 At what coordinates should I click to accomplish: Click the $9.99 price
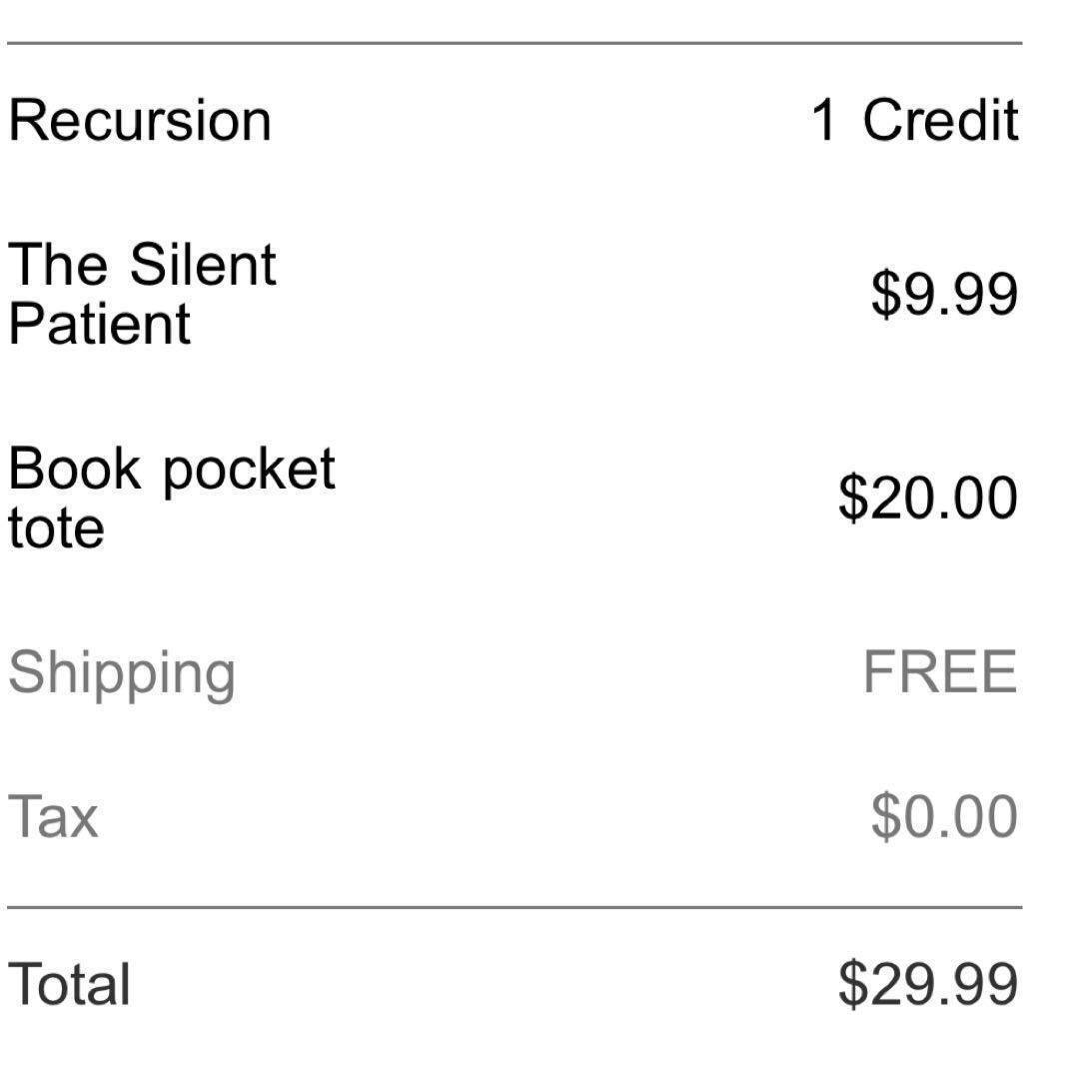pos(944,294)
